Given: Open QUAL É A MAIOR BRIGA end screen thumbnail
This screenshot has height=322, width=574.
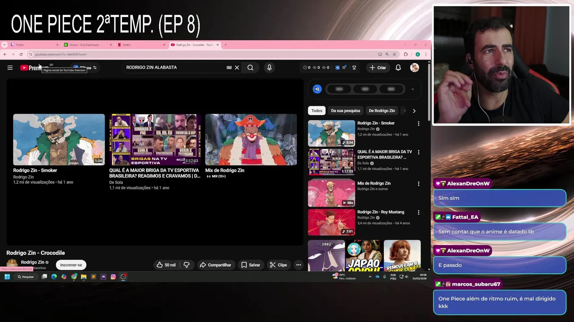Looking at the screenshot, I should pos(155,140).
